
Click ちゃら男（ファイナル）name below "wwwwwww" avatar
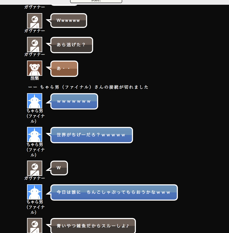[x=35, y=116]
